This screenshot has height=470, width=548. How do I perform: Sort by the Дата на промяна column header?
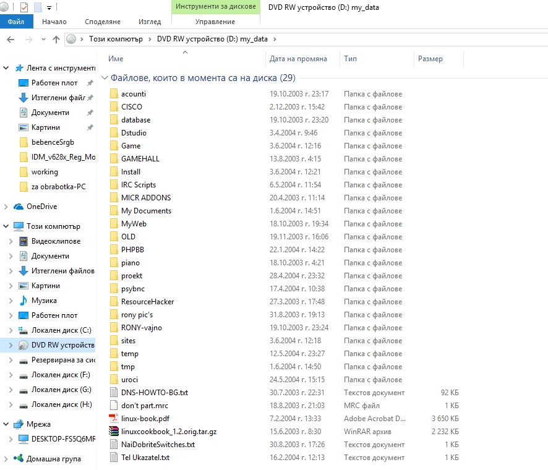tap(298, 59)
